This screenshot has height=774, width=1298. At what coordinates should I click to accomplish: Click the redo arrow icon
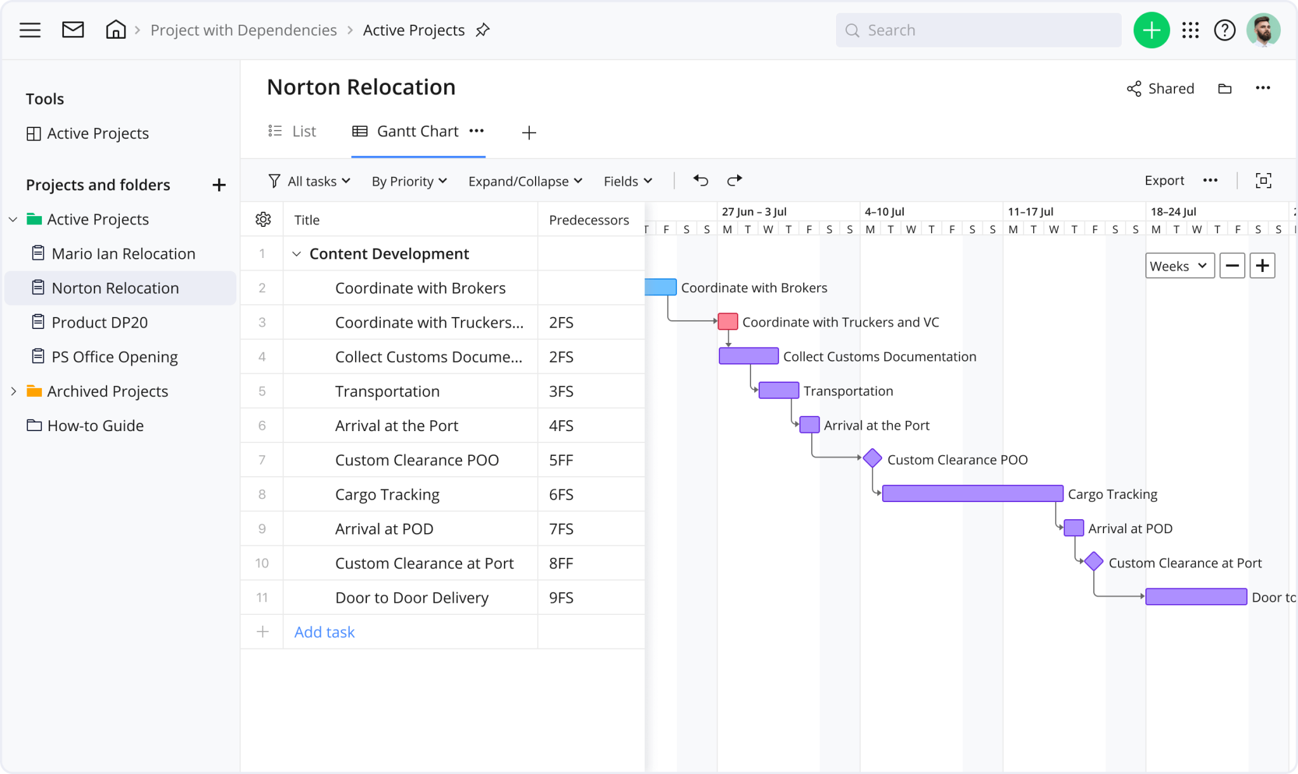pyautogui.click(x=734, y=181)
